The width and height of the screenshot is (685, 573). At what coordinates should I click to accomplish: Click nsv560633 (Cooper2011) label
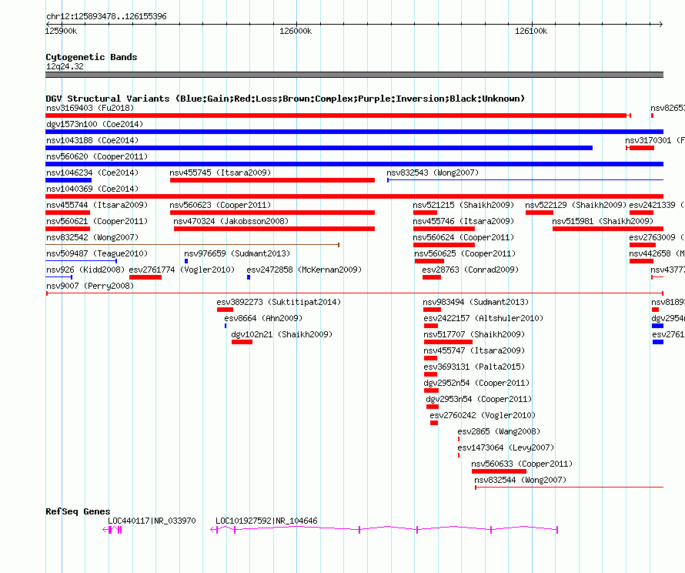[x=522, y=464]
